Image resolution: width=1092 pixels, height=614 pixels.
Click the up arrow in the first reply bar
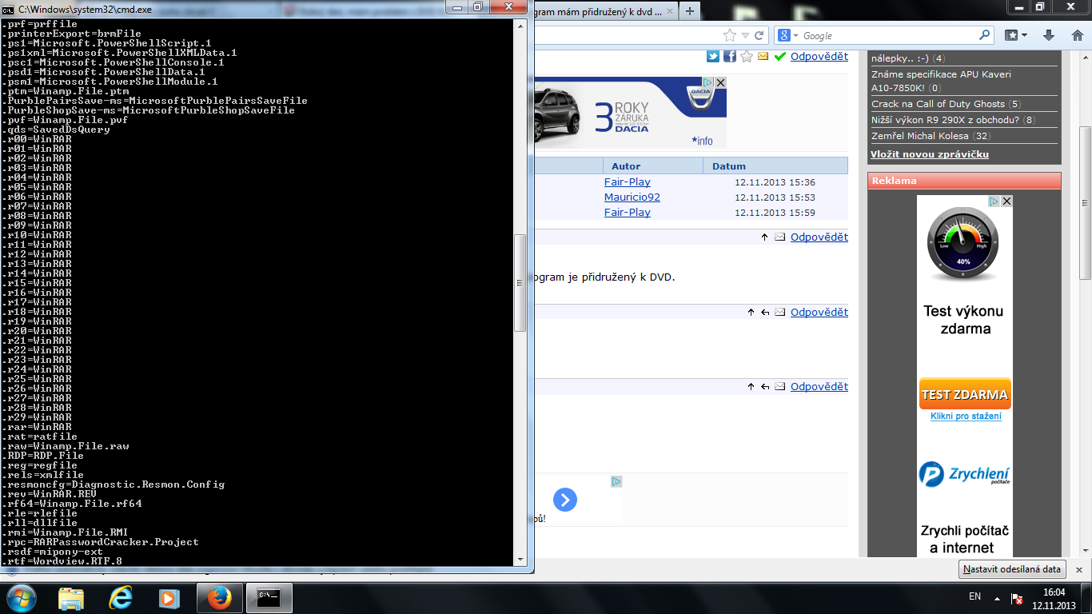tap(764, 237)
